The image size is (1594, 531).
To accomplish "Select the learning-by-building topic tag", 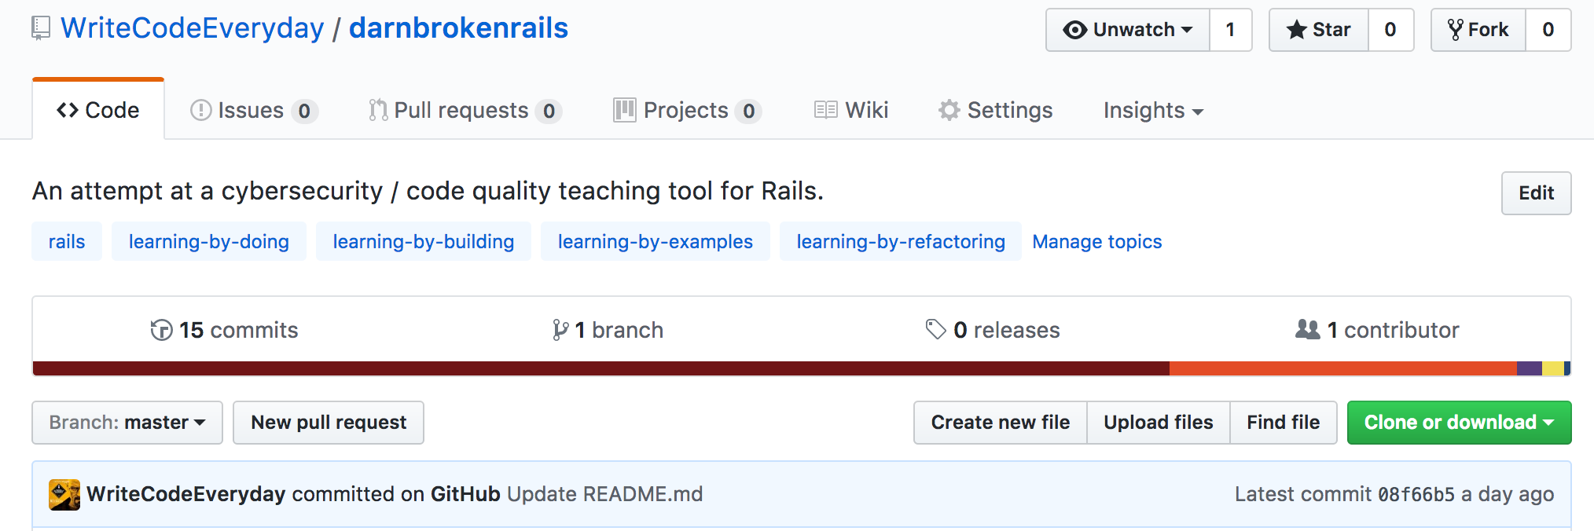I will [x=424, y=241].
